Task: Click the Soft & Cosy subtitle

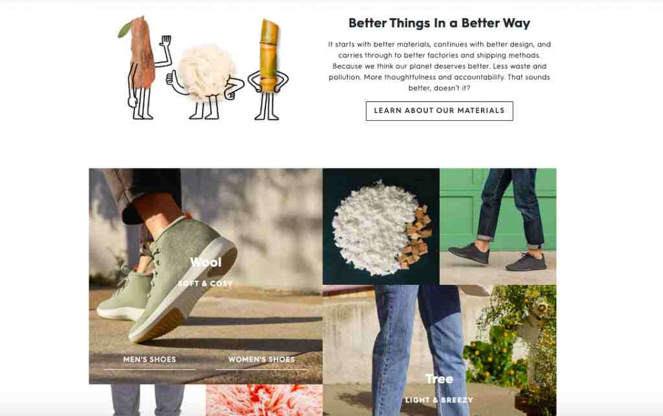Action: (x=205, y=284)
